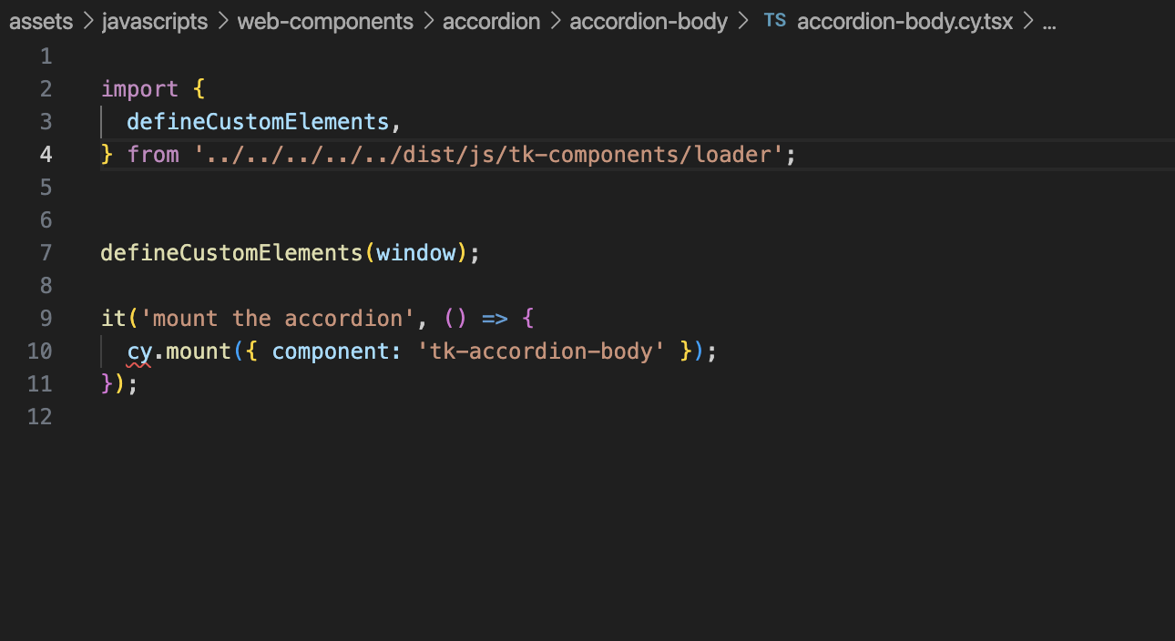Open the web-components breadcrumb dropdown
1175x641 pixels.
click(x=325, y=21)
